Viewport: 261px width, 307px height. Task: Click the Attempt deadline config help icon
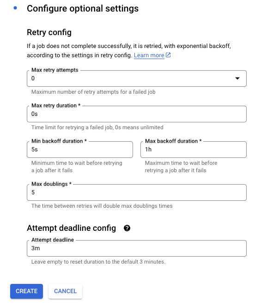(127, 228)
